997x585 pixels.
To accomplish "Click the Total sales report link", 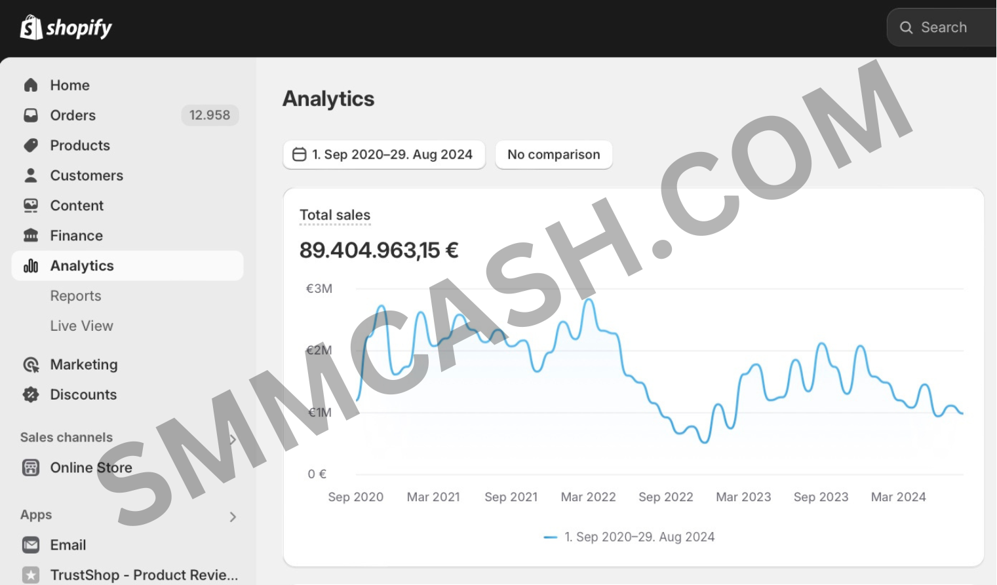I will [x=335, y=215].
